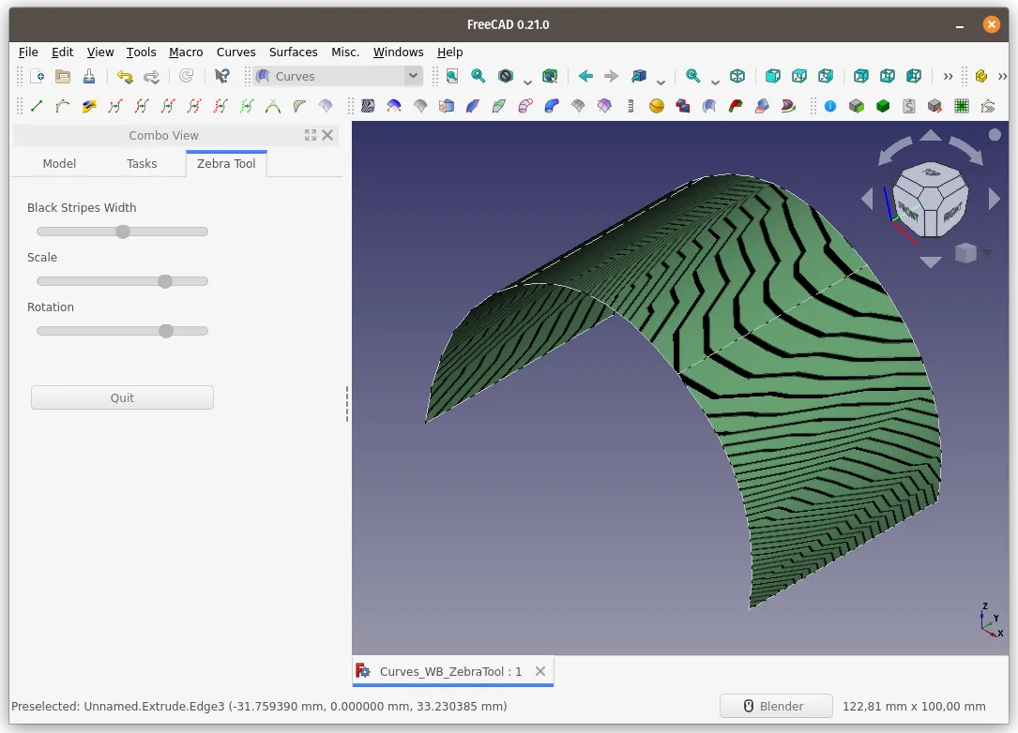The image size is (1018, 733).
Task: Expand draw style dropdown arrow
Action: pos(527,82)
